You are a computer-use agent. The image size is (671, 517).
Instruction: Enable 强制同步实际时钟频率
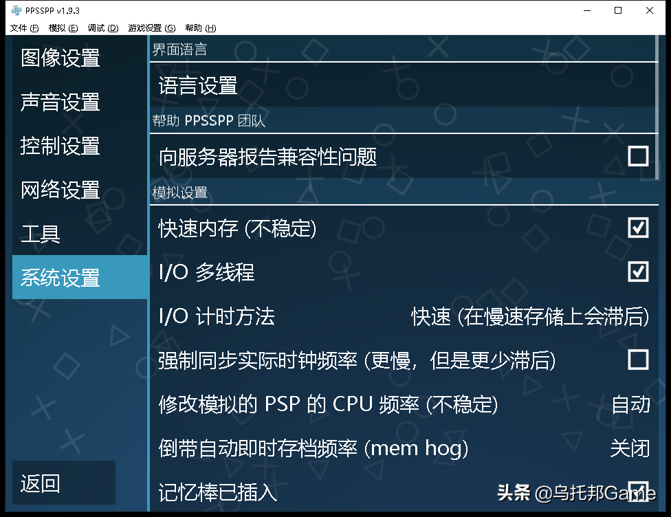click(638, 360)
